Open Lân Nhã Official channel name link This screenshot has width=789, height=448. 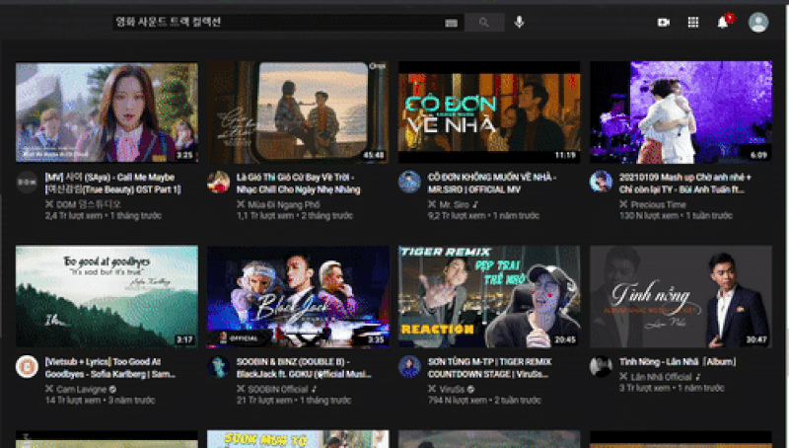[661, 377]
